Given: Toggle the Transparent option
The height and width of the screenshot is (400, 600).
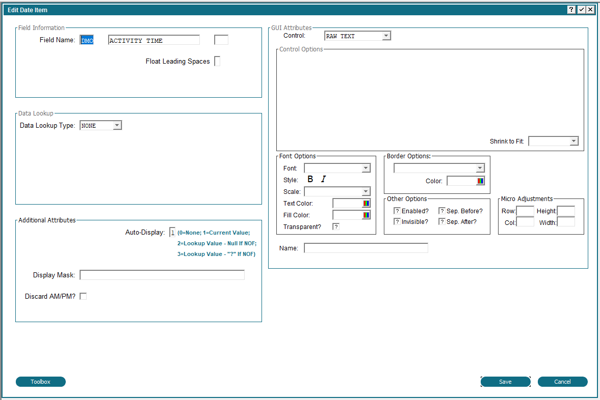Looking at the screenshot, I should [x=336, y=226].
